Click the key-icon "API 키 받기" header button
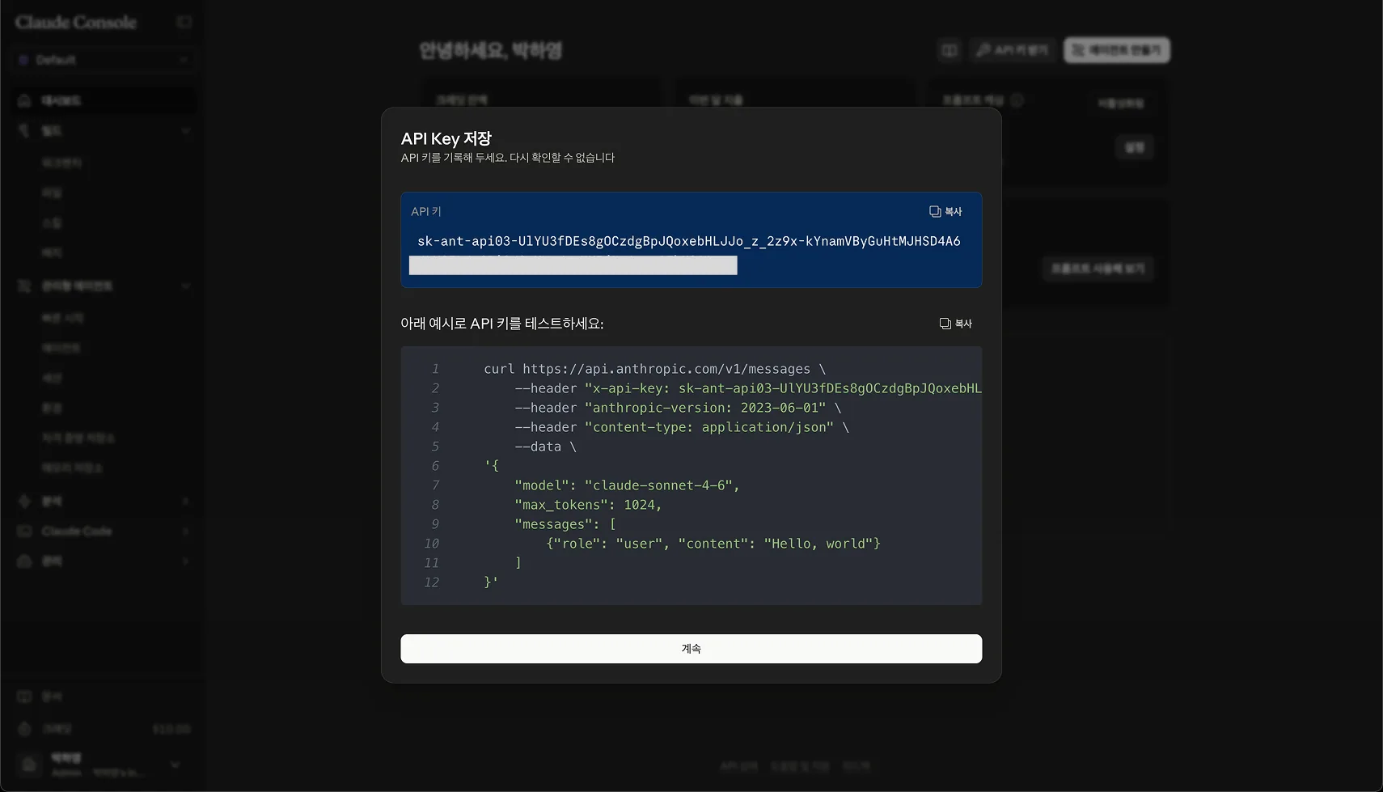 (x=1012, y=50)
